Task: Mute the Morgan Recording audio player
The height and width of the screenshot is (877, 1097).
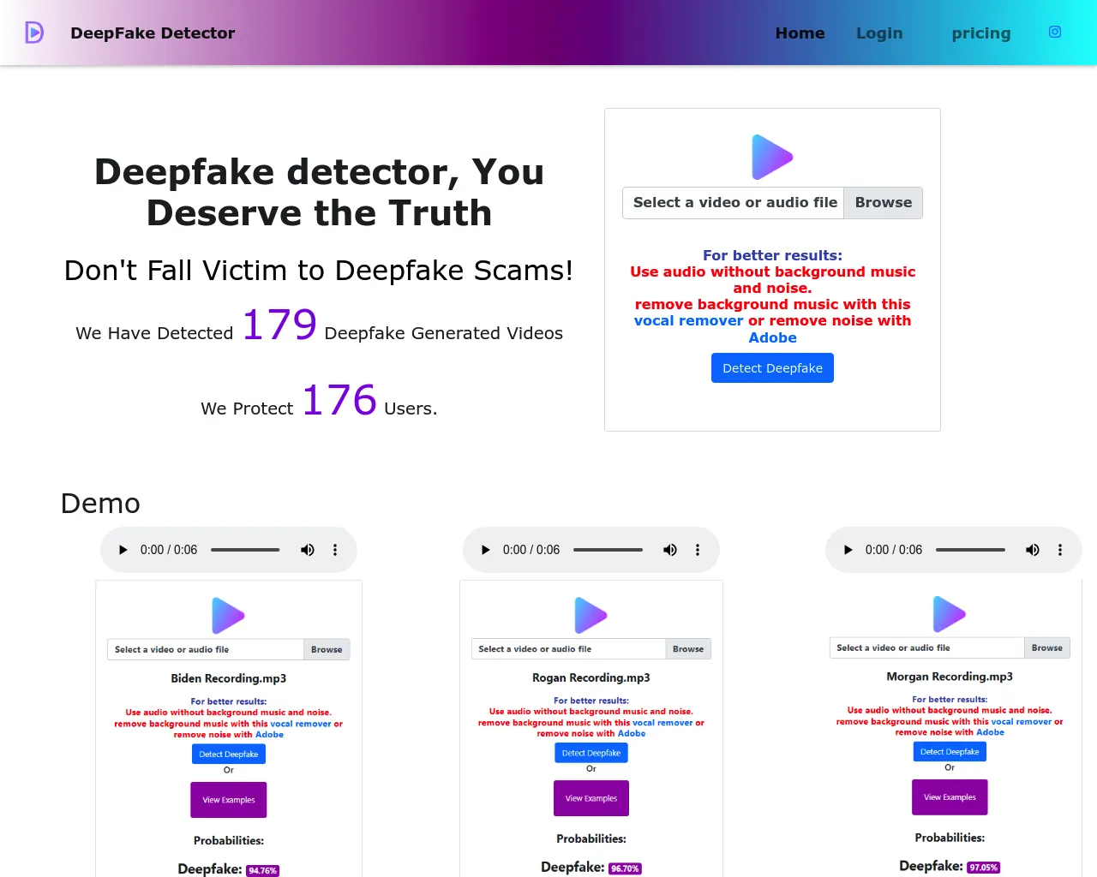Action: coord(1032,549)
